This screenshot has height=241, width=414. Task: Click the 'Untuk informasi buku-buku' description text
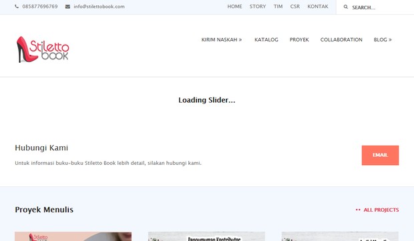click(x=108, y=163)
